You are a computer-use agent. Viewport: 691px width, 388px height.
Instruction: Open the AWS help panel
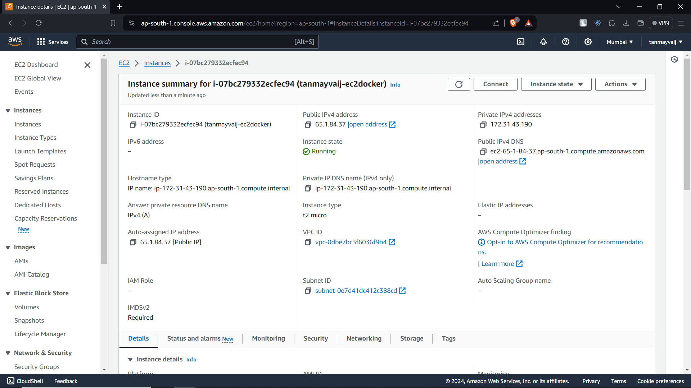point(565,42)
